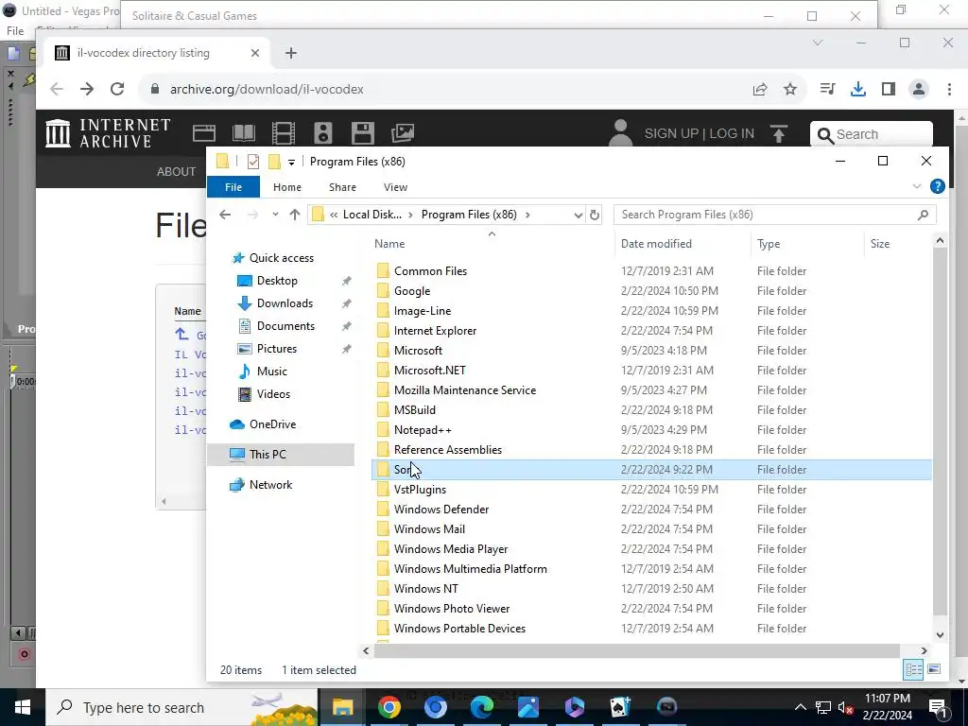The image size is (968, 726).
Task: Show hidden system tray icons
Action: point(800,707)
